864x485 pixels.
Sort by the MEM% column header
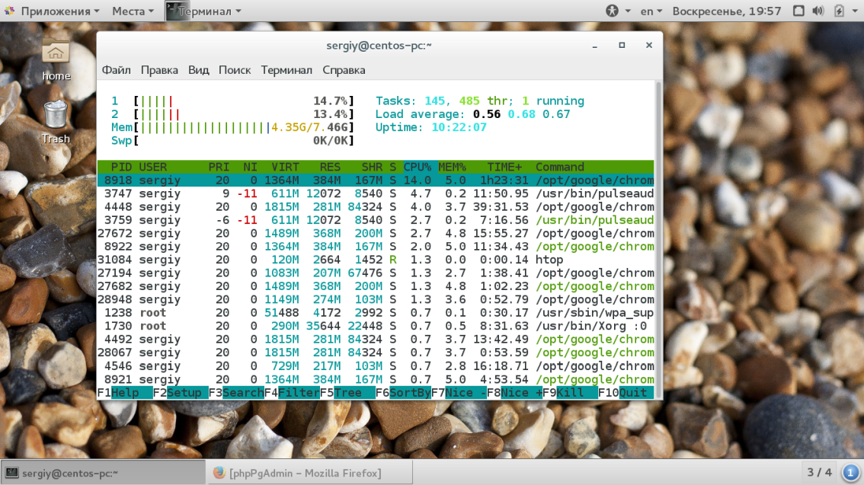[x=452, y=167]
